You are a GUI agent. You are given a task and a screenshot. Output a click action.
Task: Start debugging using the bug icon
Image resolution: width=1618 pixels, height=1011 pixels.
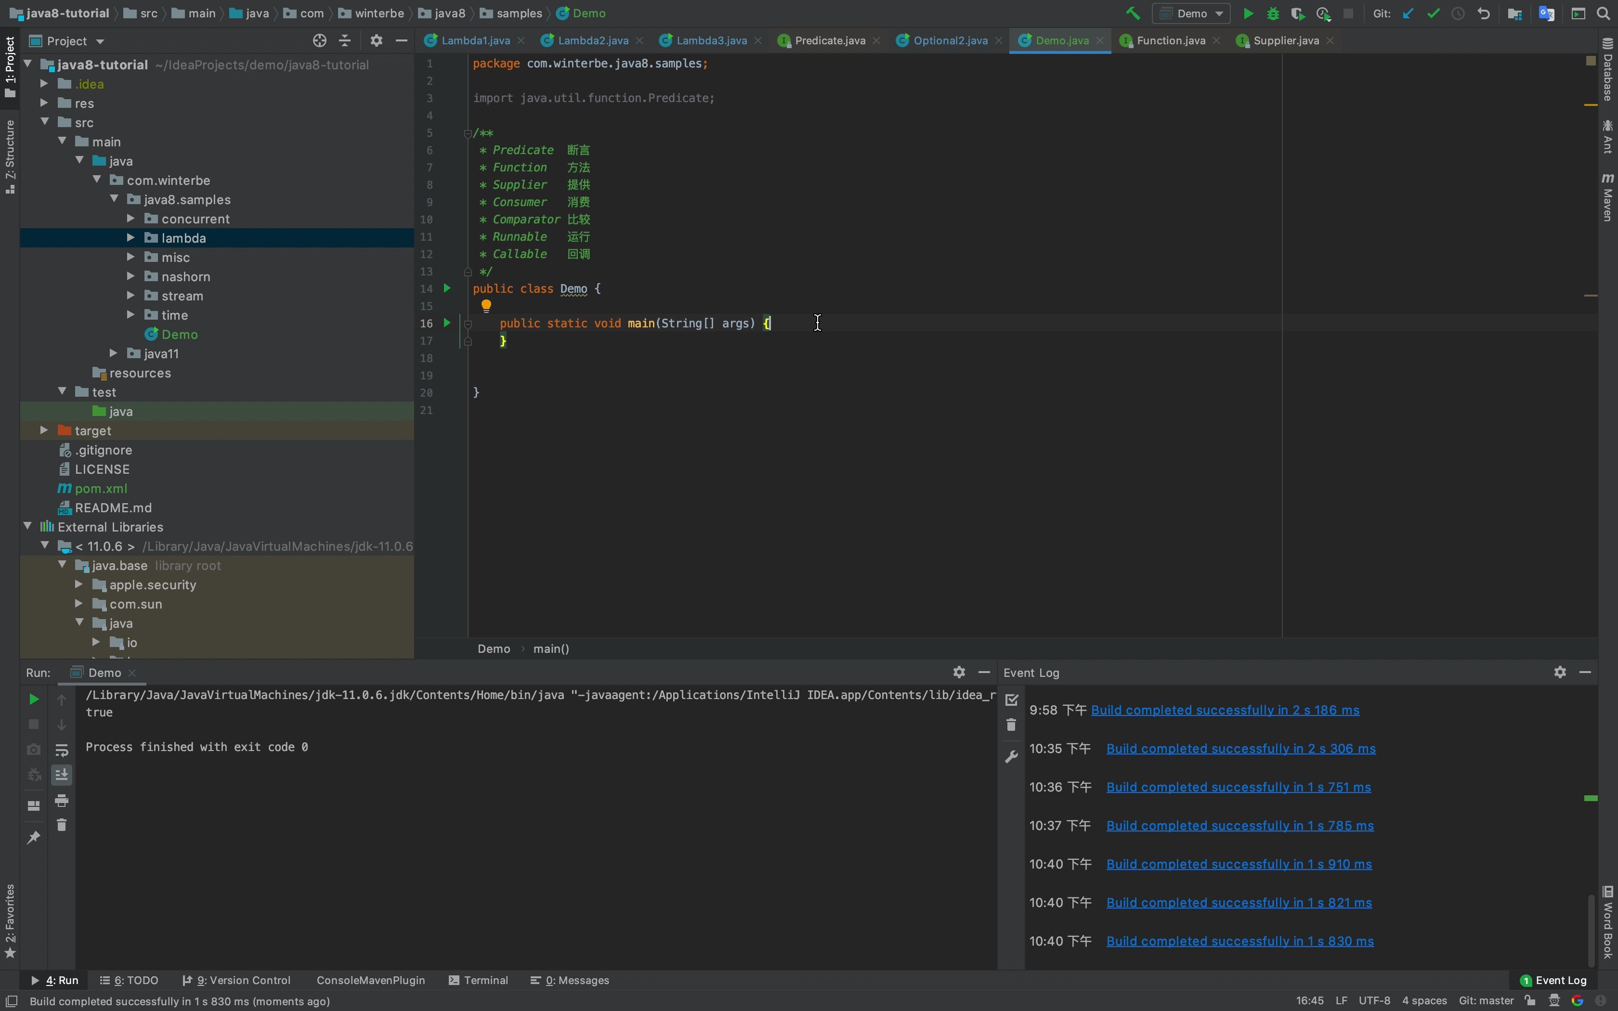(x=1273, y=13)
